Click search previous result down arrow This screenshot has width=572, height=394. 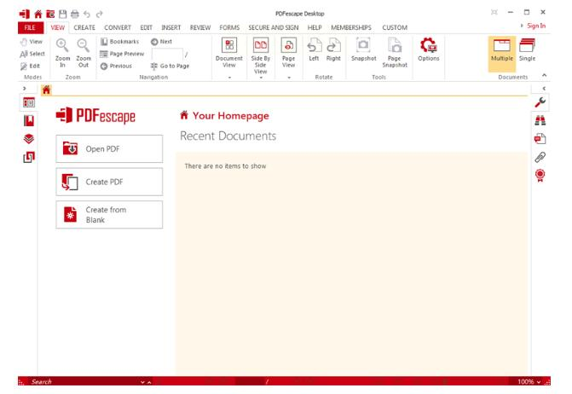coord(142,382)
